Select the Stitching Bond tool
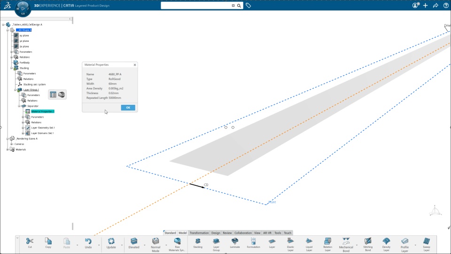 [x=368, y=245]
